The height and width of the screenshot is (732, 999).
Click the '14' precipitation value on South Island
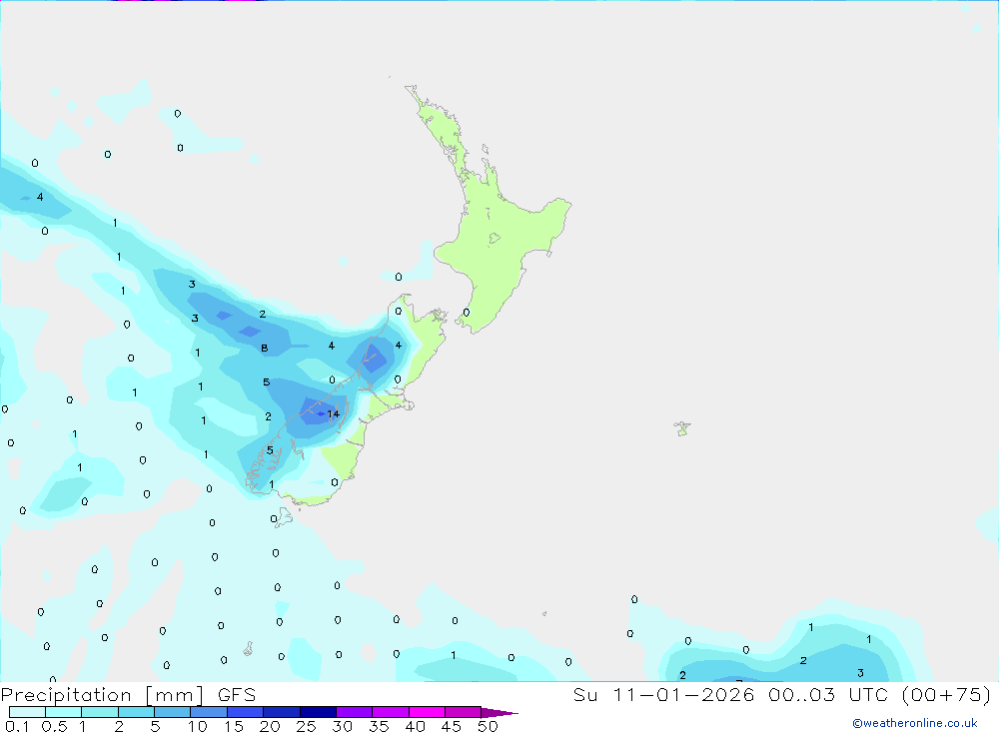(334, 414)
